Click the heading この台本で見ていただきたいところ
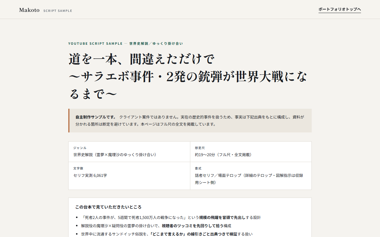This screenshot has height=237, width=380. coord(108,207)
